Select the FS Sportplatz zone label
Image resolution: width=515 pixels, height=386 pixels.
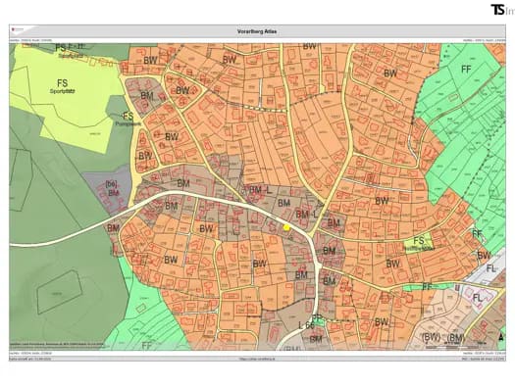(x=63, y=86)
